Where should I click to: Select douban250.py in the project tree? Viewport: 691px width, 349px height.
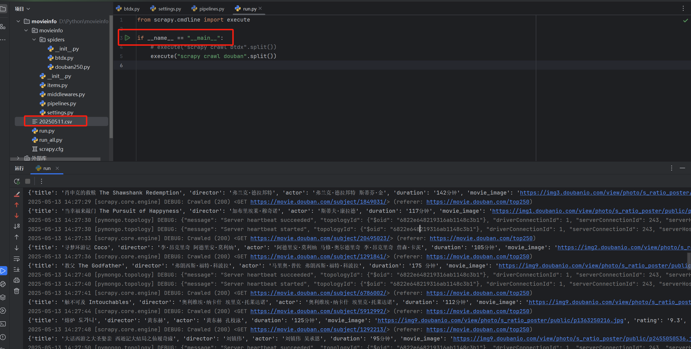[72, 67]
